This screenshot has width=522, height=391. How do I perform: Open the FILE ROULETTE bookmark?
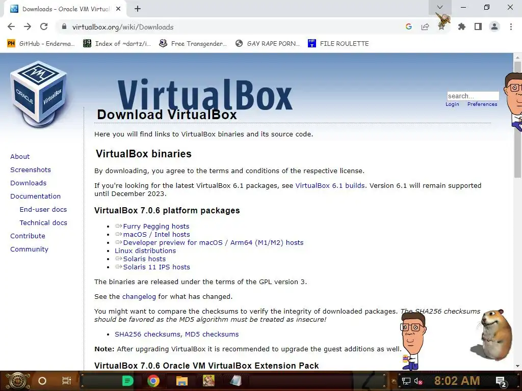point(338,44)
